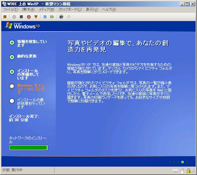Open the 表示(V) menu

92,9
